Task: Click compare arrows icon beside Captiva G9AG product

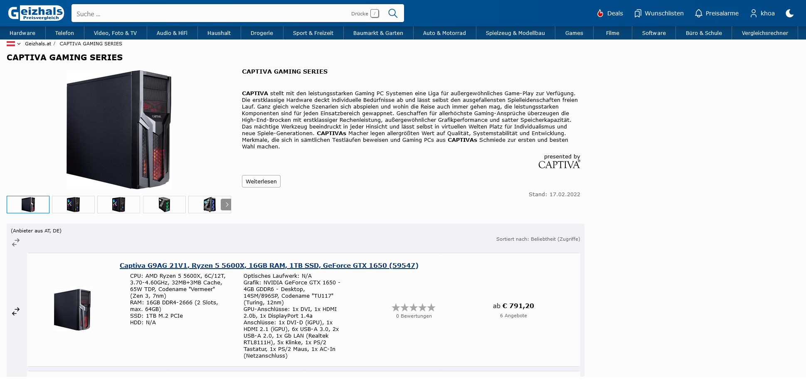Action: pyautogui.click(x=16, y=311)
